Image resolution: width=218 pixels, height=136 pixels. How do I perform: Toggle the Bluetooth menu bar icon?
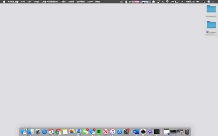162,2
